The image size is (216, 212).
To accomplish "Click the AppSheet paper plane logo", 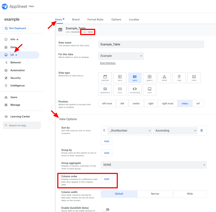I will pos(5,7).
